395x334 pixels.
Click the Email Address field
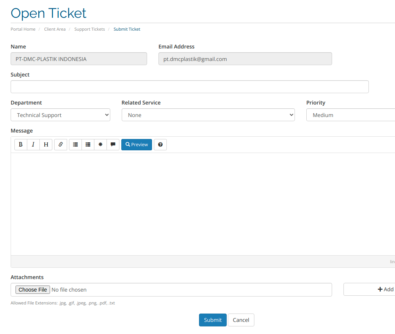tap(245, 59)
